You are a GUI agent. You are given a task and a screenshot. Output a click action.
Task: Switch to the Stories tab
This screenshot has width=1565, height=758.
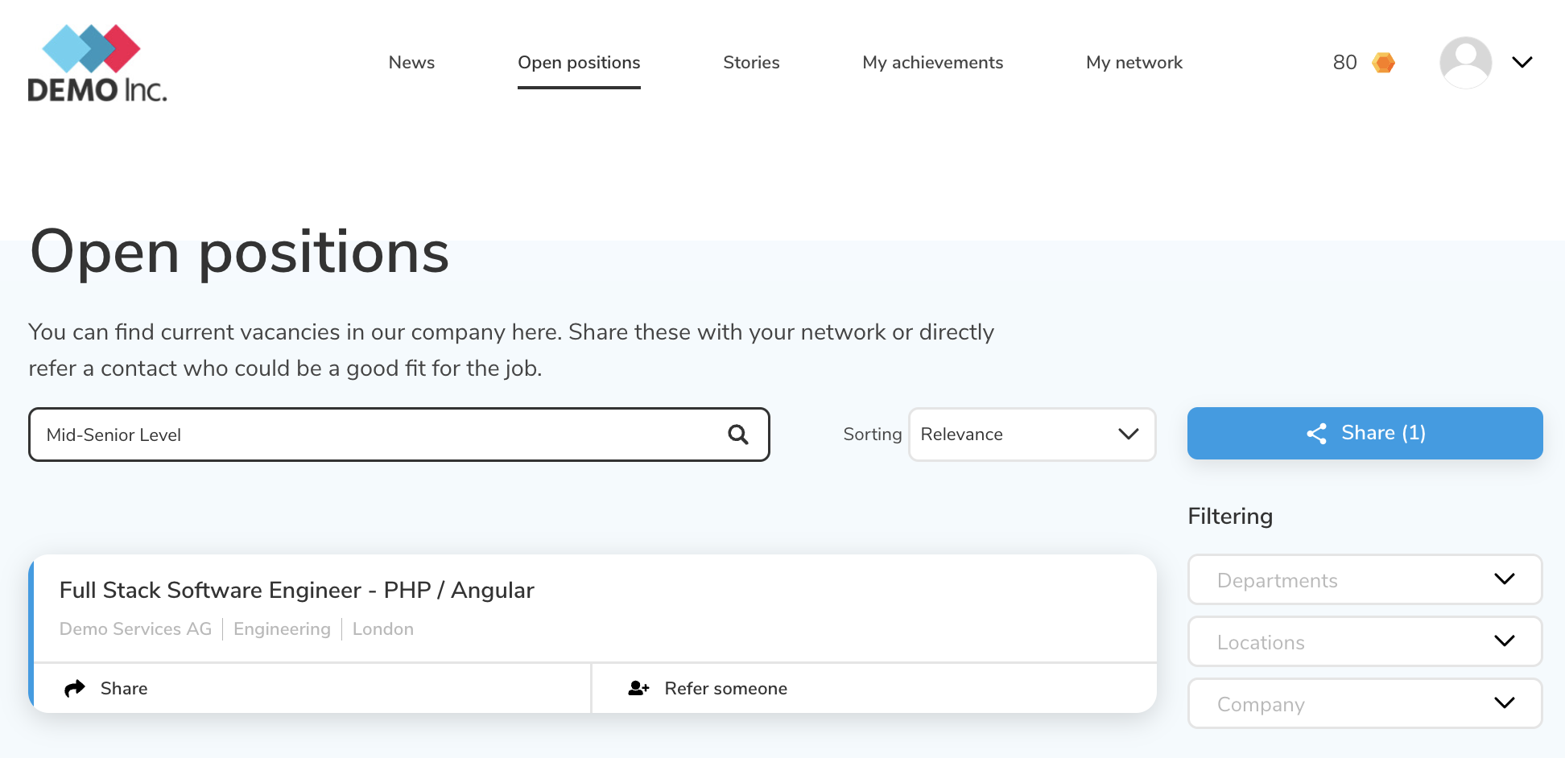point(751,63)
